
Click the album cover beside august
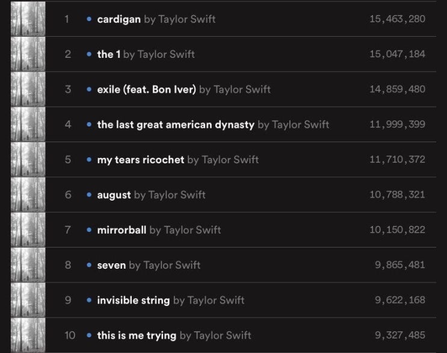[28, 195]
